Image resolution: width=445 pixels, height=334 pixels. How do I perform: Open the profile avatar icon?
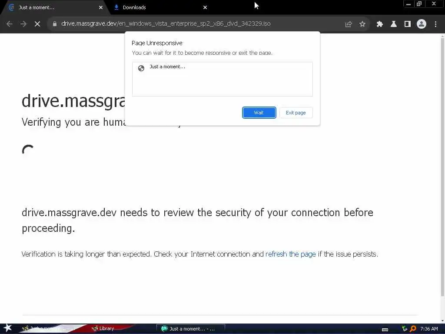click(x=422, y=24)
